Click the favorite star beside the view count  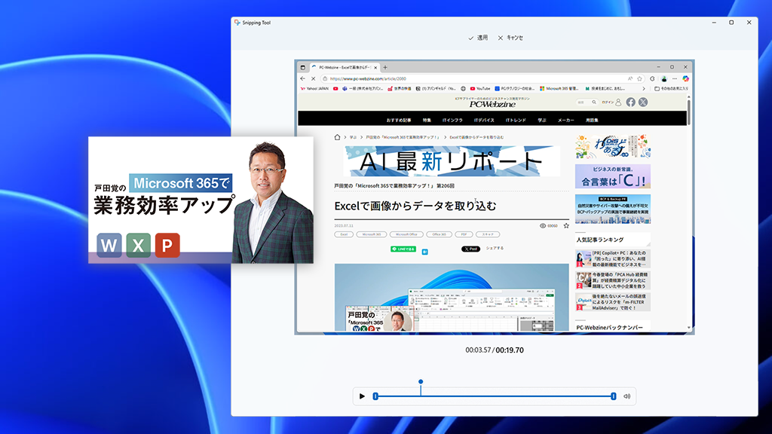(566, 226)
